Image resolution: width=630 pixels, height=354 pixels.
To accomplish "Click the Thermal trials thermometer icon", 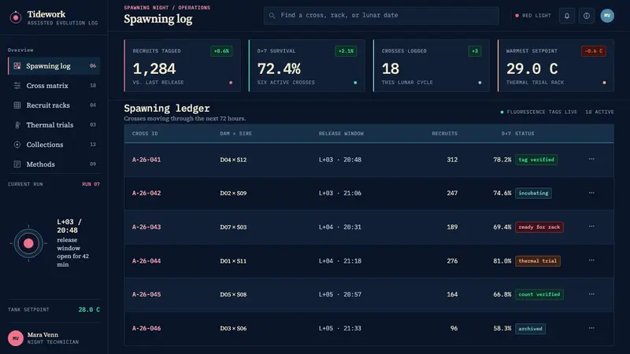I will [x=17, y=125].
